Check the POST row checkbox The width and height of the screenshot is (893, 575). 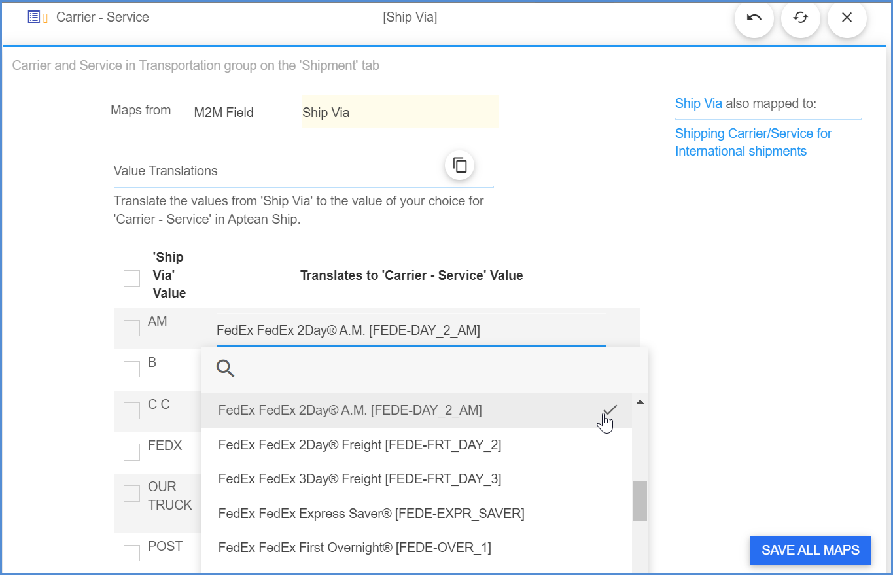(131, 552)
